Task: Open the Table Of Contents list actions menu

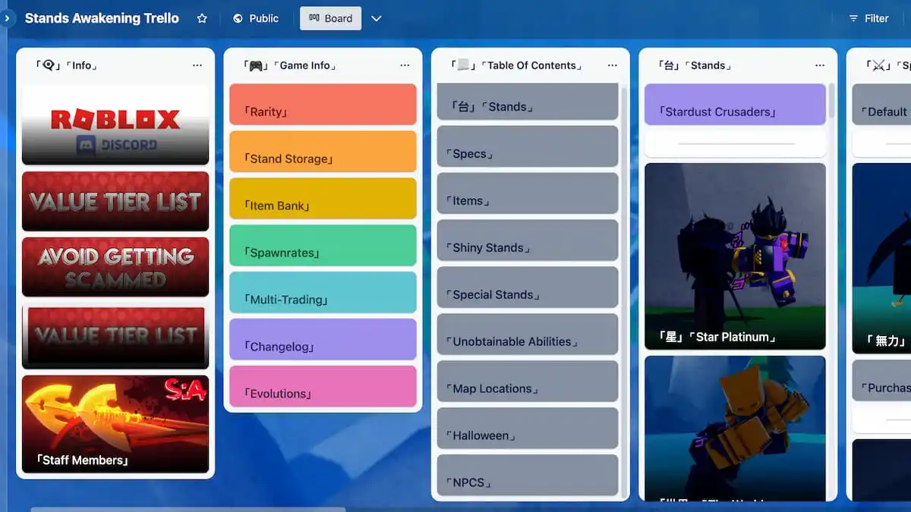Action: click(x=613, y=65)
